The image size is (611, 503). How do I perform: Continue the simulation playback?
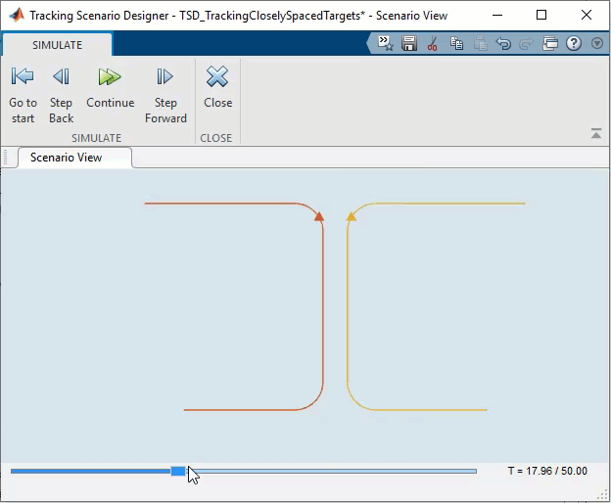111,88
